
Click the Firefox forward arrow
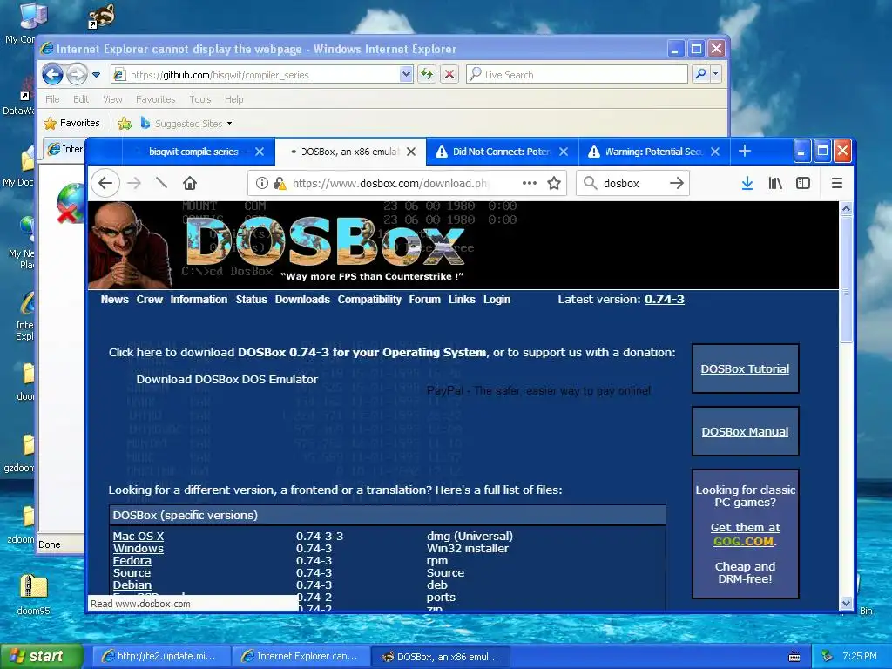click(133, 183)
